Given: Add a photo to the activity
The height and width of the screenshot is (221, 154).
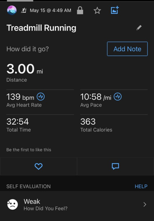Looking at the screenshot, I should point(115,10).
